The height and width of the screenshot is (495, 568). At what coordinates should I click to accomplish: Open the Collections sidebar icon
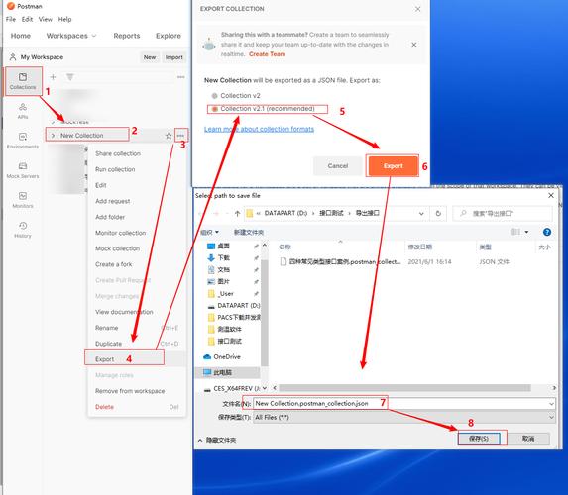pyautogui.click(x=23, y=81)
